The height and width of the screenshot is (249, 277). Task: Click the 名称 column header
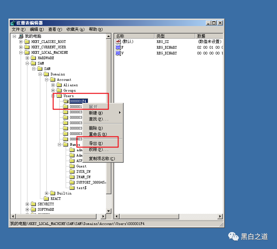click(x=134, y=36)
